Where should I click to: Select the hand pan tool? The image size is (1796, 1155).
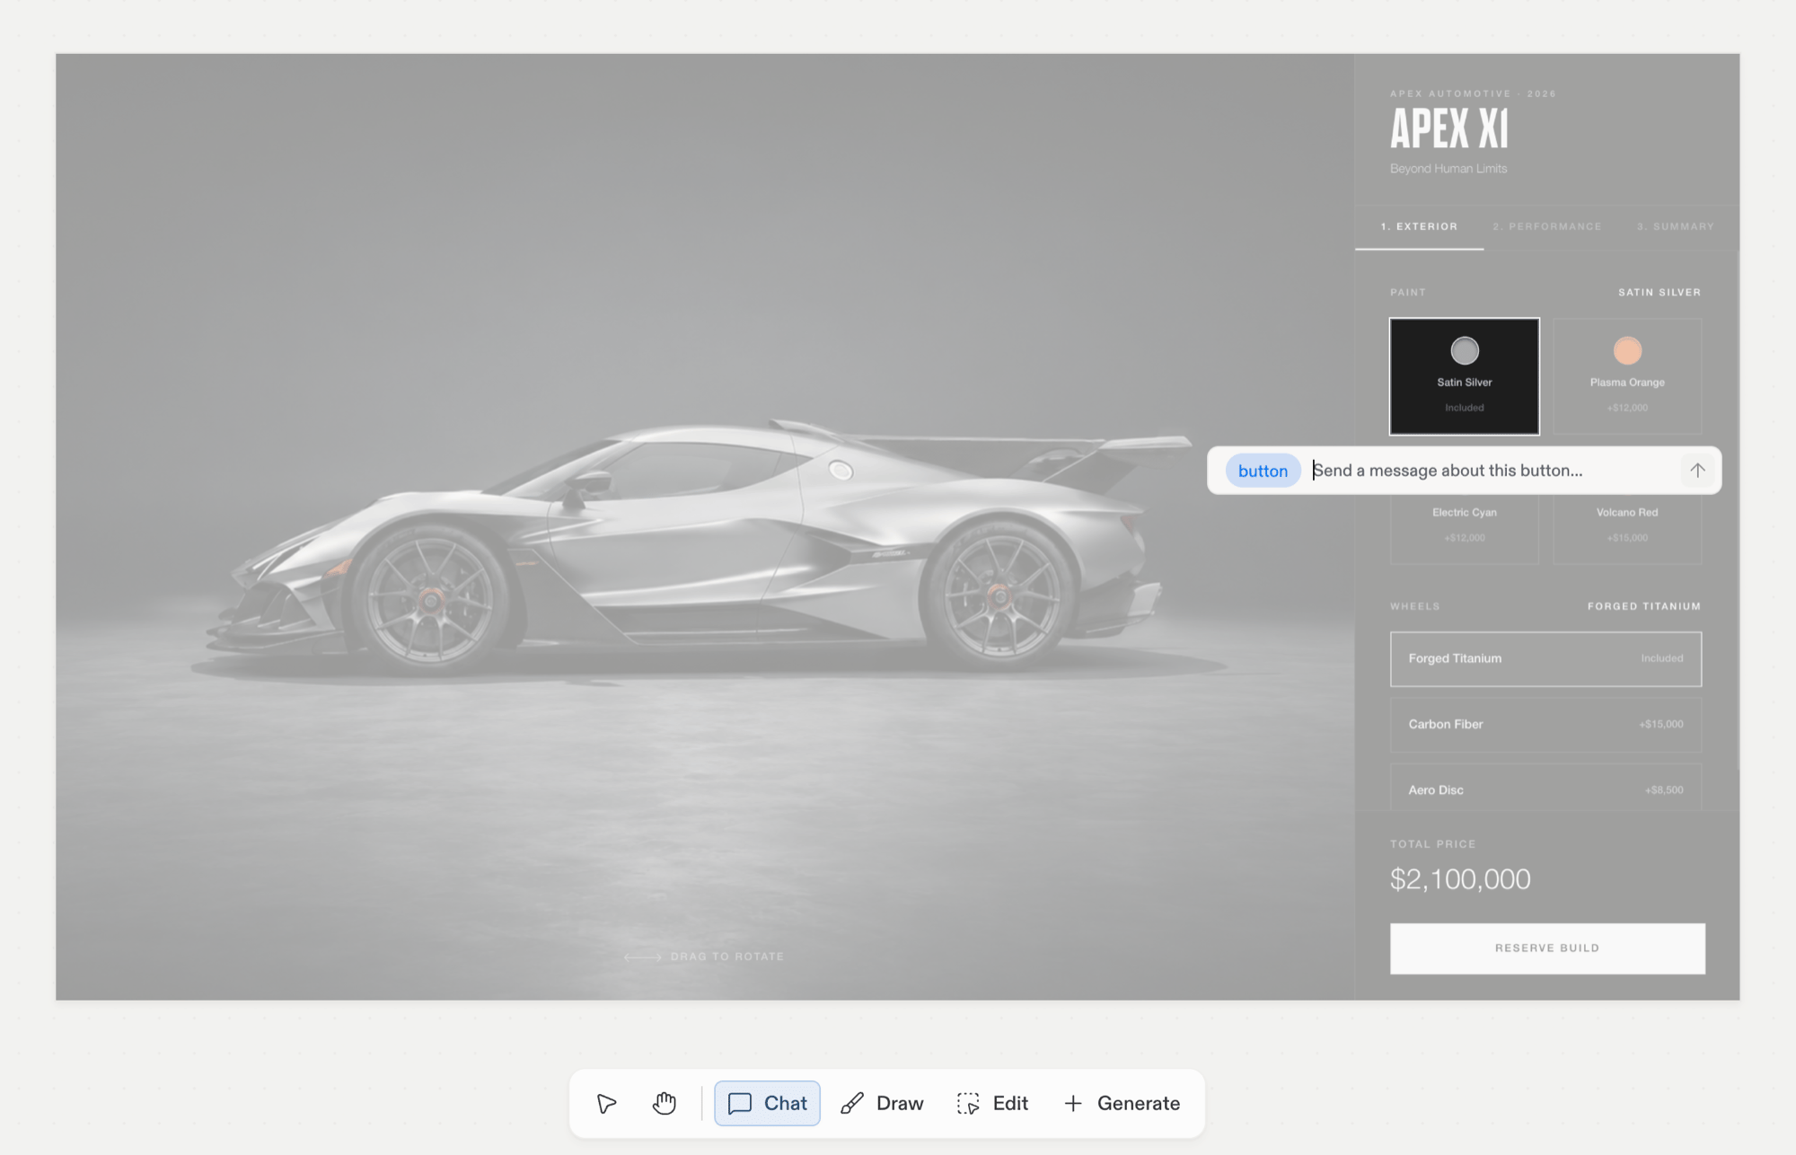pos(665,1103)
